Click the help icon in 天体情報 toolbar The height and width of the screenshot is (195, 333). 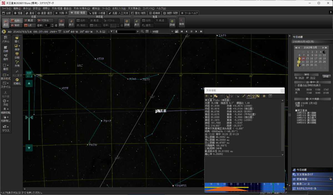pos(270,96)
